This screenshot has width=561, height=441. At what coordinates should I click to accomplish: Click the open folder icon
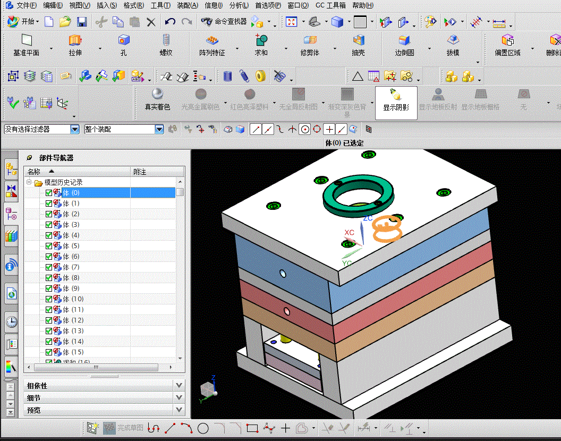(x=65, y=22)
